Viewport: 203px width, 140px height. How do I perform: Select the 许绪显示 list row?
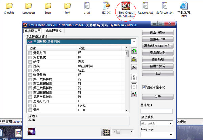click(76, 75)
